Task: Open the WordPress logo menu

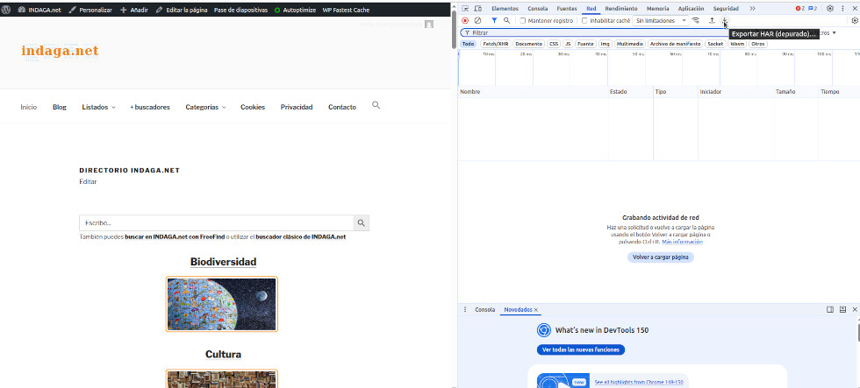Action: tap(5, 10)
